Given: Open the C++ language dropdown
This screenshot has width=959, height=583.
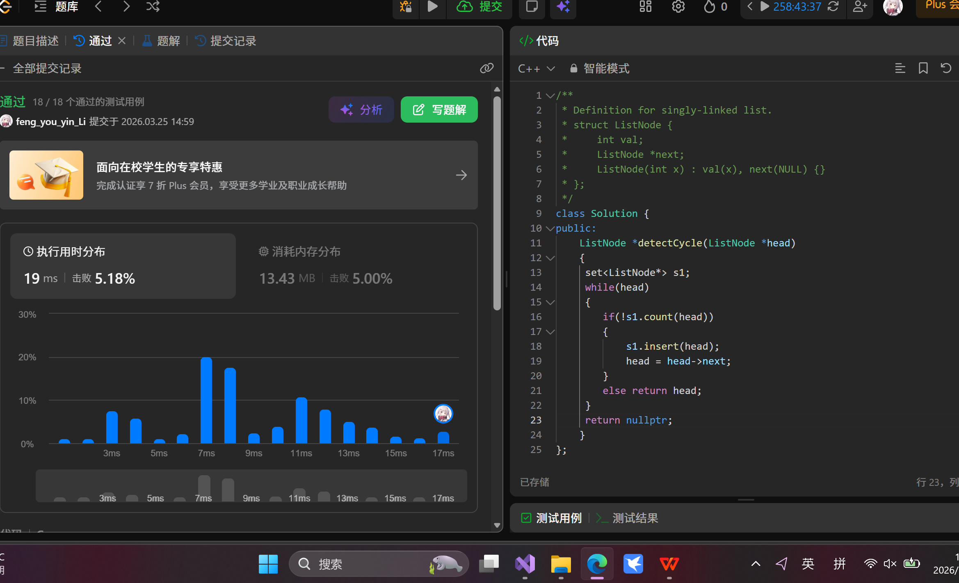Looking at the screenshot, I should pyautogui.click(x=536, y=68).
